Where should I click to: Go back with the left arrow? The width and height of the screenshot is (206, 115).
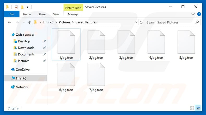coord(9,22)
